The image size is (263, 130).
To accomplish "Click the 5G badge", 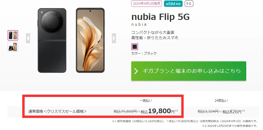I will tap(189, 4).
